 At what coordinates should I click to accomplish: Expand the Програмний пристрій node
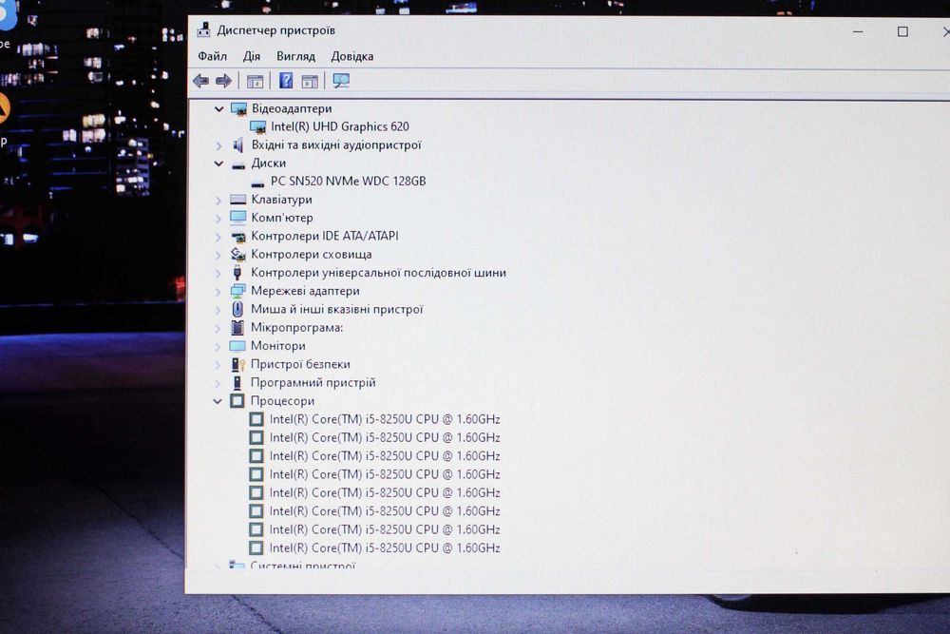pos(218,383)
